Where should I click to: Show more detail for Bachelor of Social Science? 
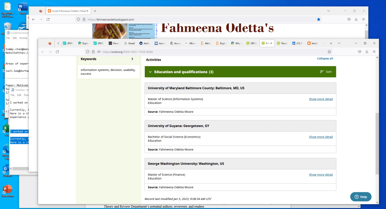pos(321,137)
